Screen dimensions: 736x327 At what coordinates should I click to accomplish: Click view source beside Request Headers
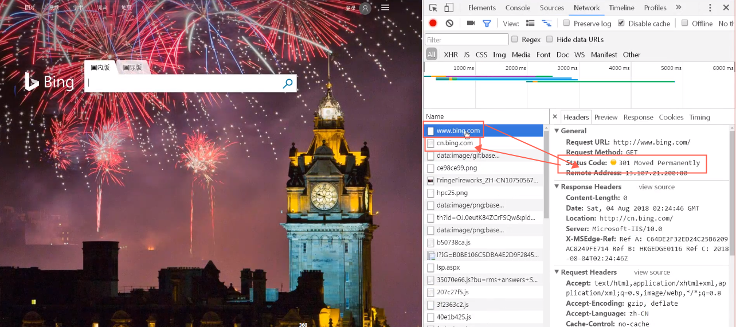pos(652,272)
